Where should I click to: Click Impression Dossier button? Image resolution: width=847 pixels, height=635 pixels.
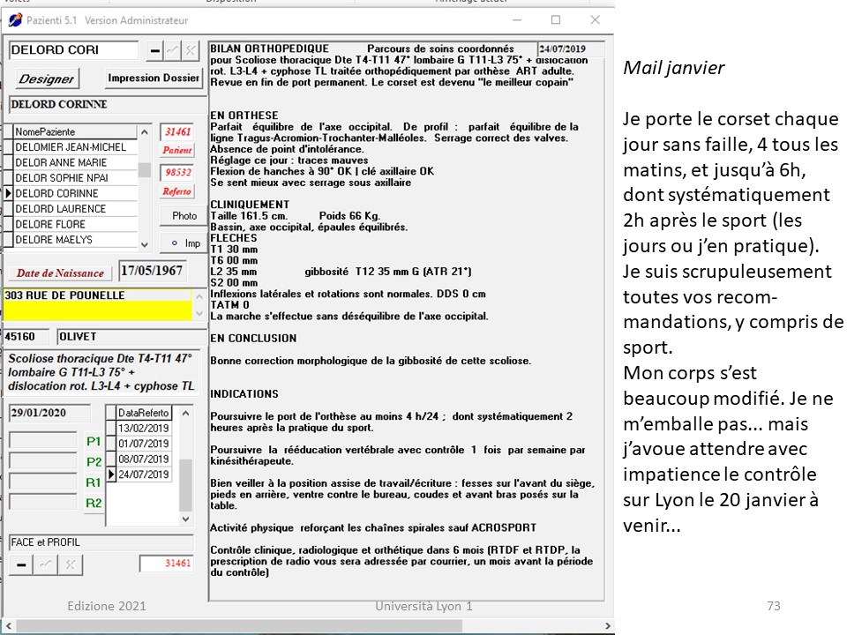pos(154,78)
